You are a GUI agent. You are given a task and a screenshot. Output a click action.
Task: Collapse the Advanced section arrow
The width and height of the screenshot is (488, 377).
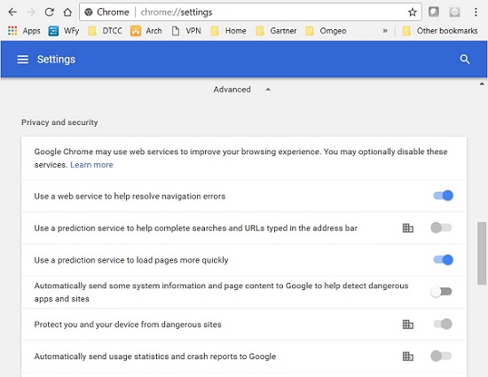268,90
